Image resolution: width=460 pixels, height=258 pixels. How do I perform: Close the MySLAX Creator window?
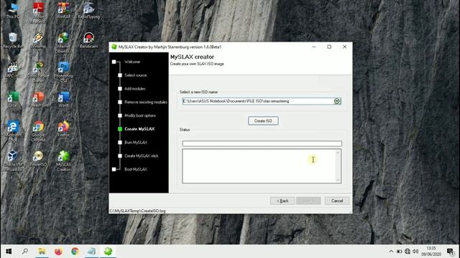coord(345,47)
